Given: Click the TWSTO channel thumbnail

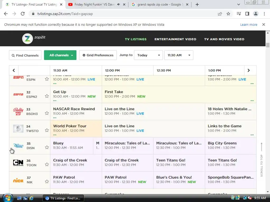Looking at the screenshot, I should pyautogui.click(x=18, y=129).
